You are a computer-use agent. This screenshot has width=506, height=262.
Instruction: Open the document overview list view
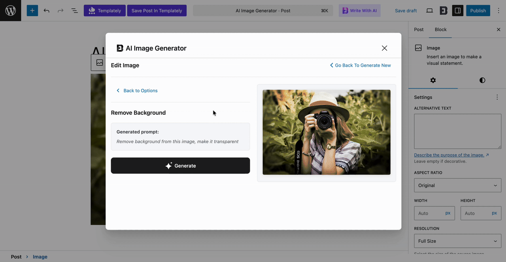click(x=74, y=11)
